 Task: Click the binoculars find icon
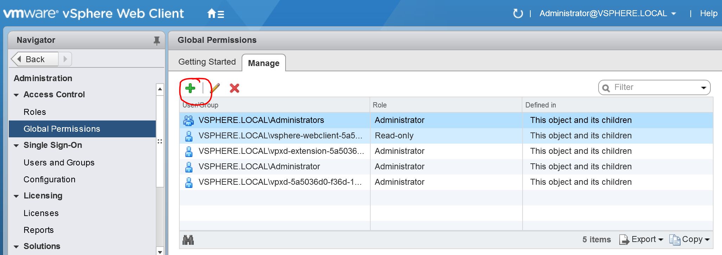(188, 240)
